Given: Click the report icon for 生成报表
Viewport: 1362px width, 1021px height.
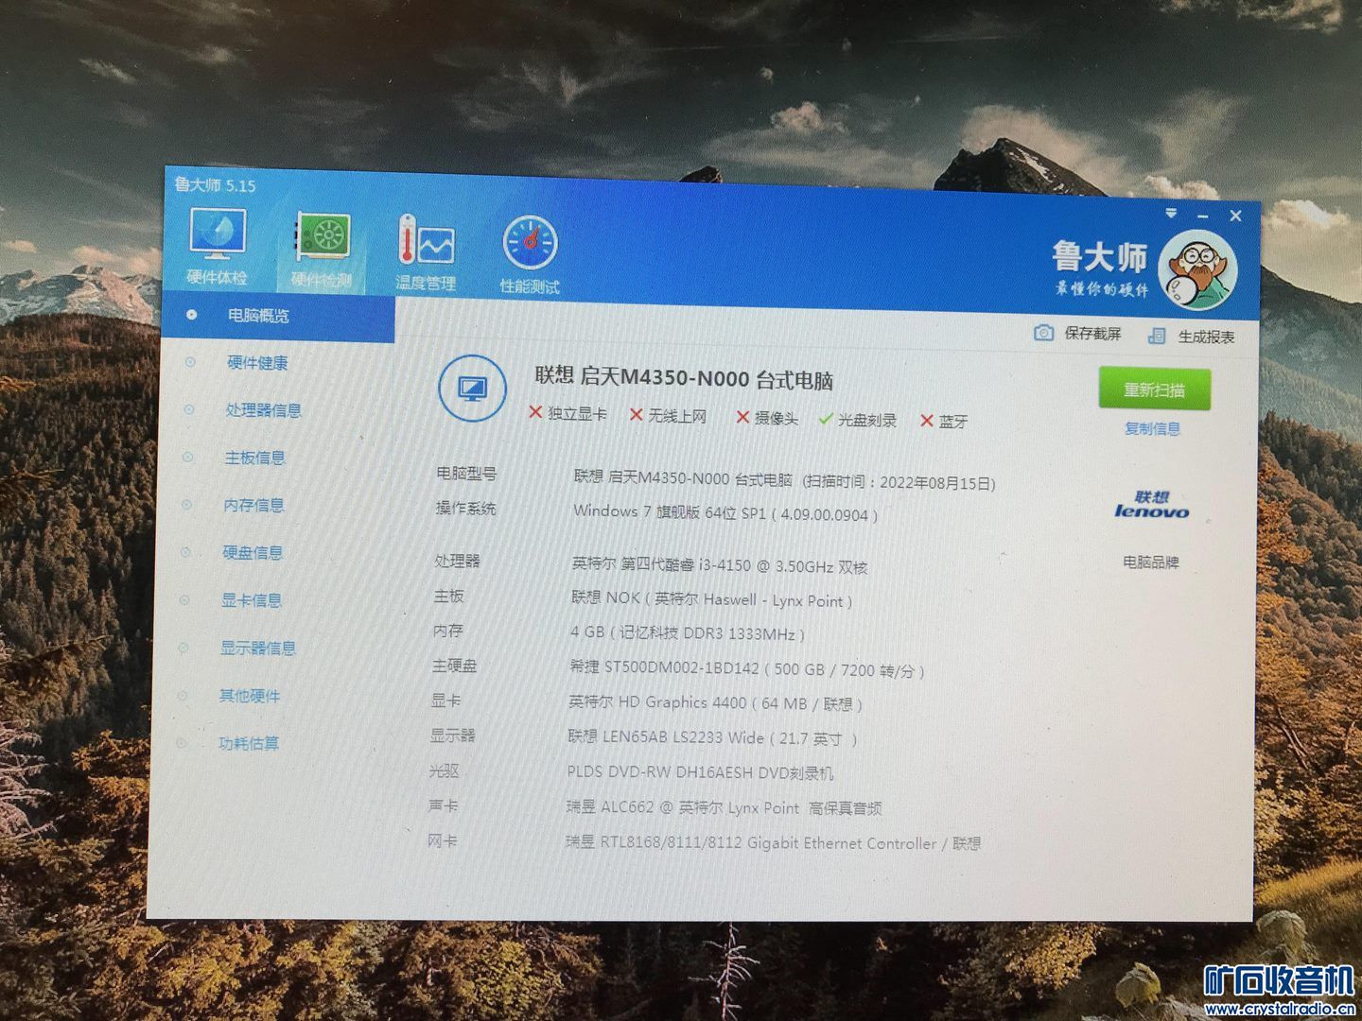Looking at the screenshot, I should (1156, 336).
